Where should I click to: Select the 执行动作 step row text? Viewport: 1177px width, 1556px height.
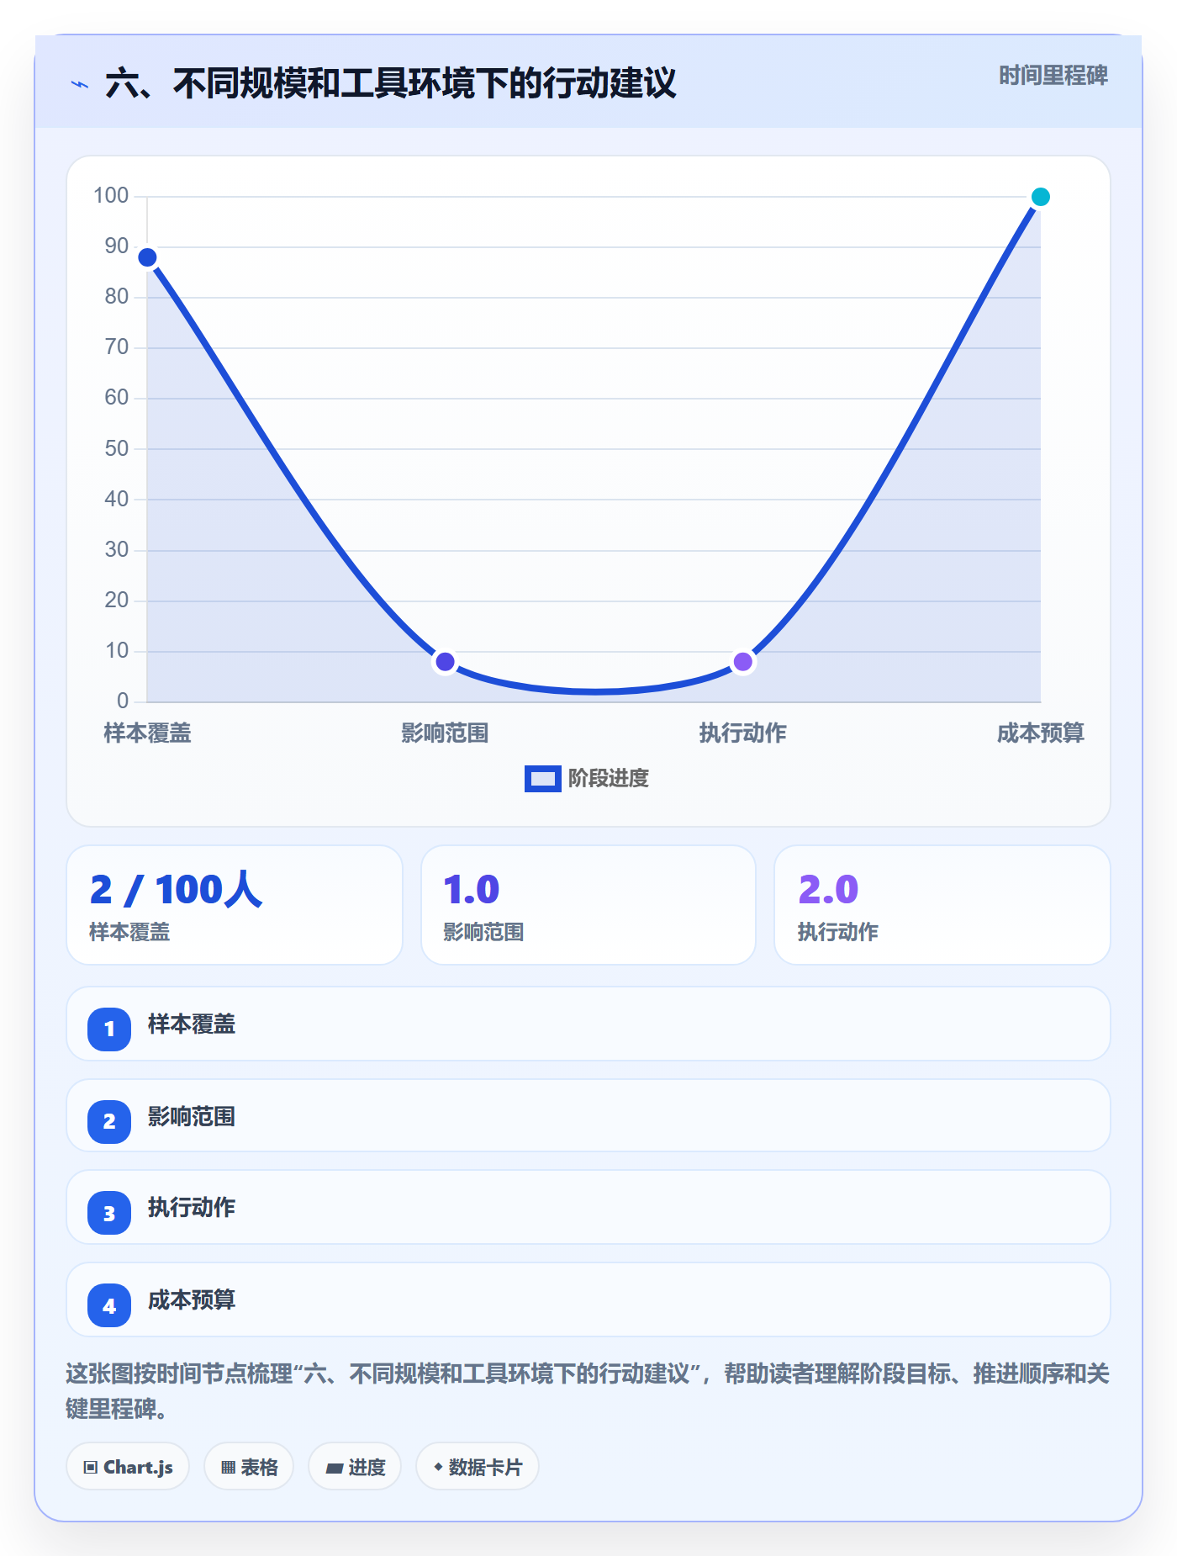[192, 1208]
